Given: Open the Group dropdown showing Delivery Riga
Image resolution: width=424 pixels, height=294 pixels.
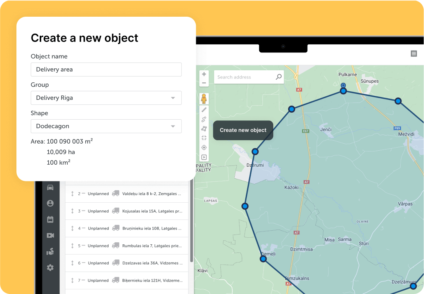Looking at the screenshot, I should (x=106, y=97).
